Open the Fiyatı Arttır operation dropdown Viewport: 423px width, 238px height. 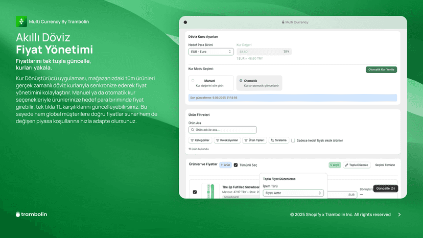coord(293,193)
